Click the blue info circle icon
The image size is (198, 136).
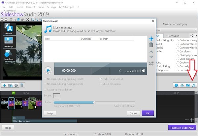[x=176, y=85]
